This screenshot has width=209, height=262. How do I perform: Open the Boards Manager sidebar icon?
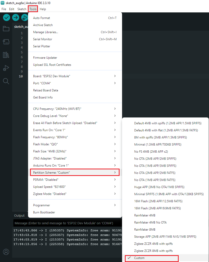tap(6, 42)
